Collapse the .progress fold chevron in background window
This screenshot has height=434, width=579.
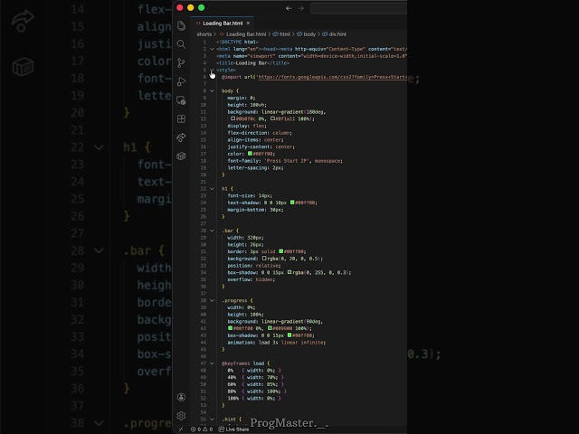(x=99, y=423)
